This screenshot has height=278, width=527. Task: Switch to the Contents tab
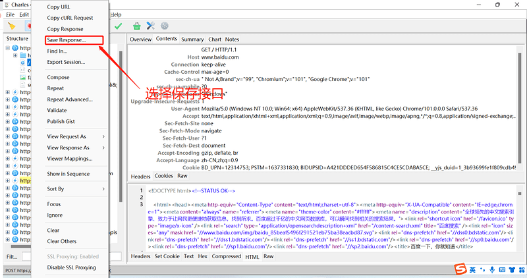(x=167, y=39)
